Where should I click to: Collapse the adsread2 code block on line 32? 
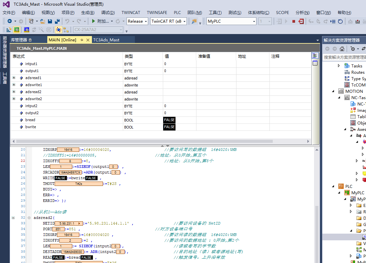pyautogui.click(x=13, y=218)
